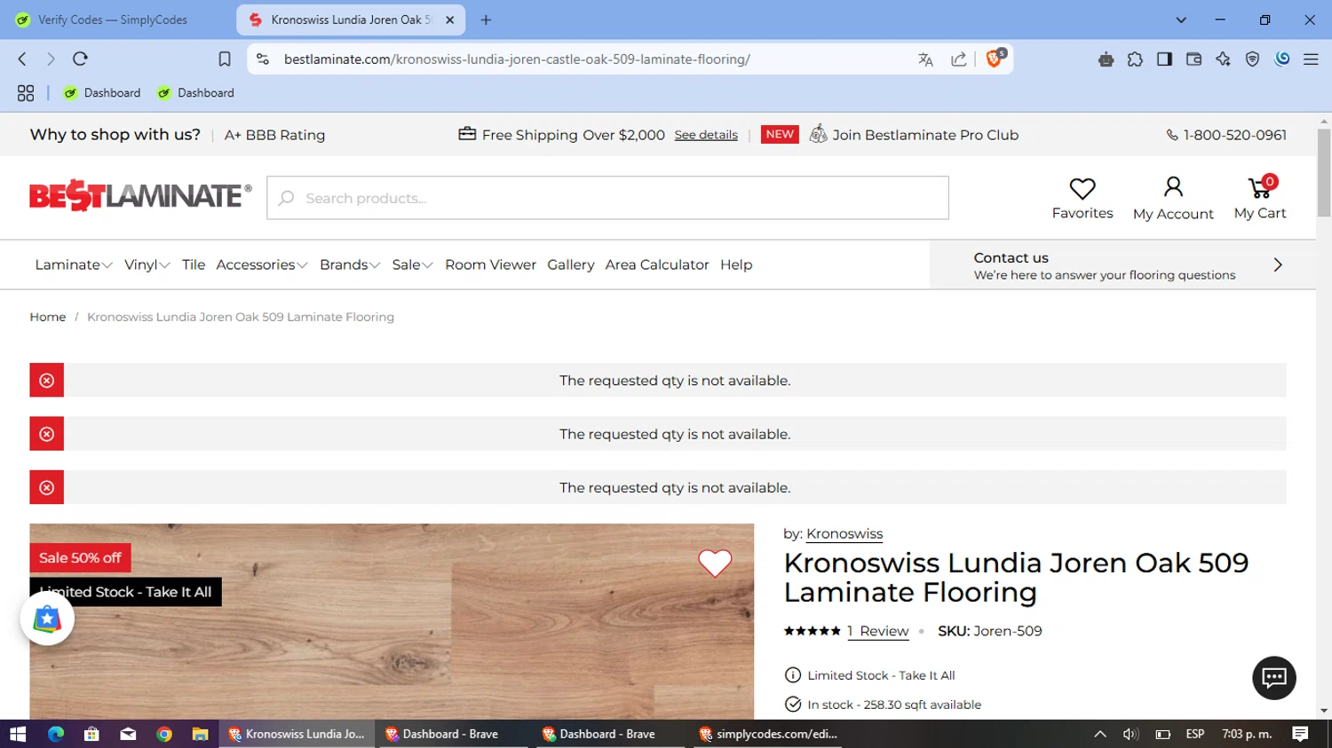This screenshot has width=1332, height=748.
Task: Open Mail app from taskbar
Action: (128, 734)
